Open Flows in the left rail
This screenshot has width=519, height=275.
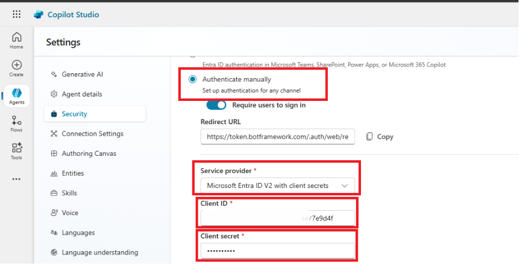[x=17, y=123]
